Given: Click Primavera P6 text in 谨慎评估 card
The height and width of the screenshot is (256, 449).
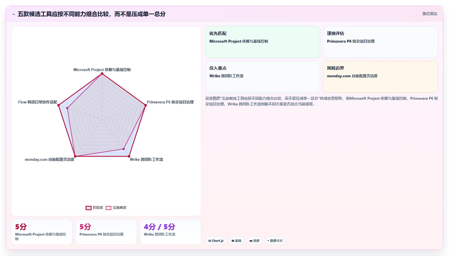Looking at the screenshot, I should [351, 41].
